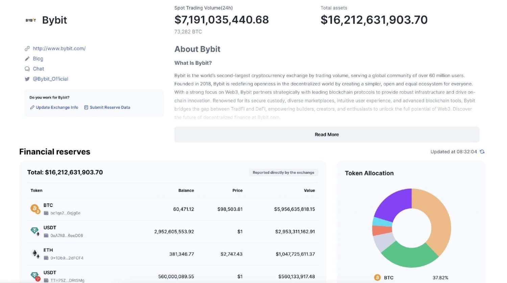Expand description with Read More button
The width and height of the screenshot is (507, 283).
327,135
